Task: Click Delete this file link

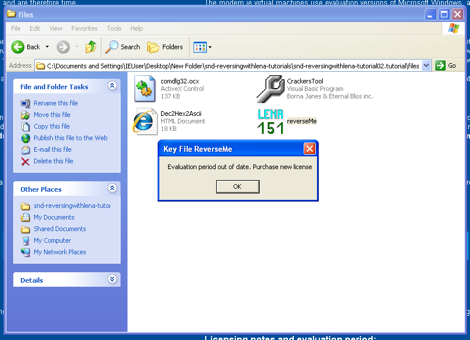Action: 53,161
